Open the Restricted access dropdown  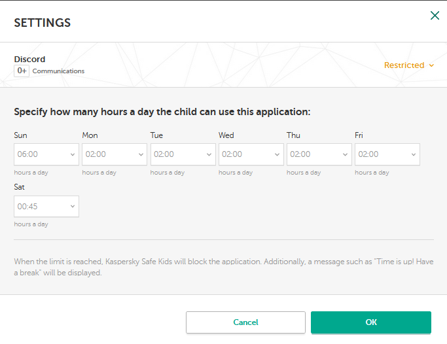pyautogui.click(x=409, y=65)
